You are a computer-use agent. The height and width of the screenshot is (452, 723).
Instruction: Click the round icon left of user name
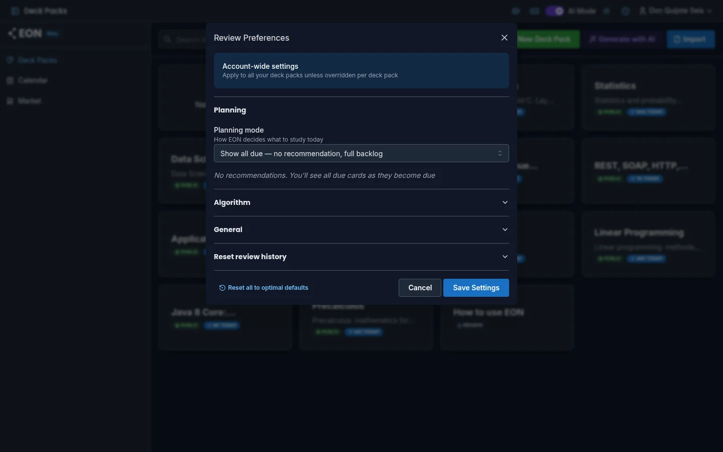pyautogui.click(x=626, y=11)
